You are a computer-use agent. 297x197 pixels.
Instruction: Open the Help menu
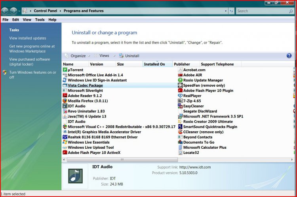pyautogui.click(x=52, y=20)
